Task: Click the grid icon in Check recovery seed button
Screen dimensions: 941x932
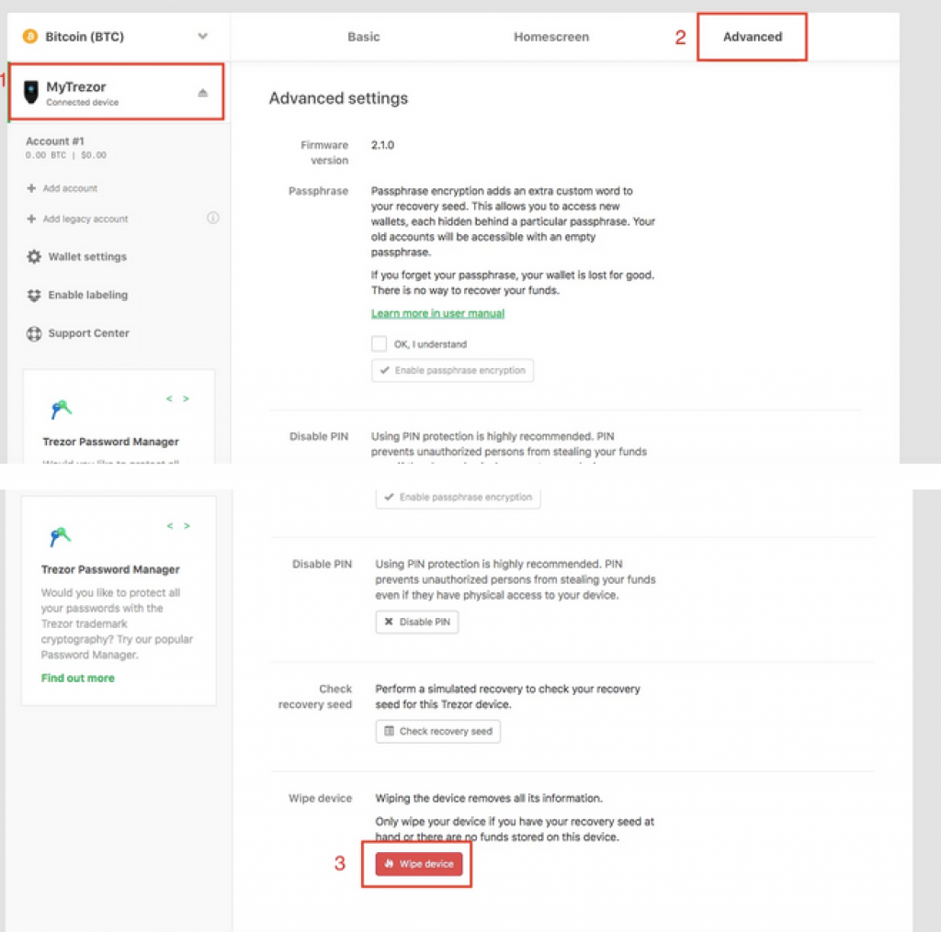Action: coord(389,731)
